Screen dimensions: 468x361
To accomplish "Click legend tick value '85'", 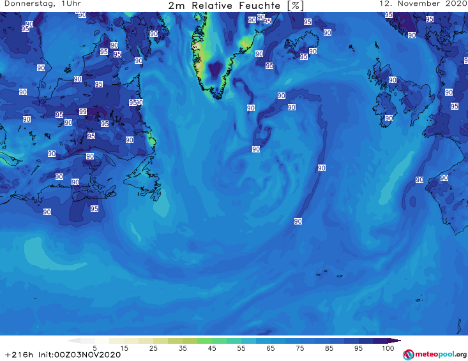I will [x=329, y=348].
